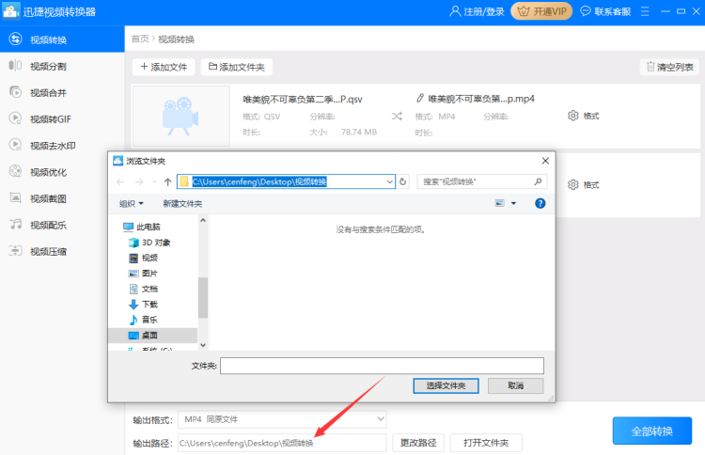Click the 文件夹 name input field
Viewport: 705px width, 455px height.
click(382, 366)
